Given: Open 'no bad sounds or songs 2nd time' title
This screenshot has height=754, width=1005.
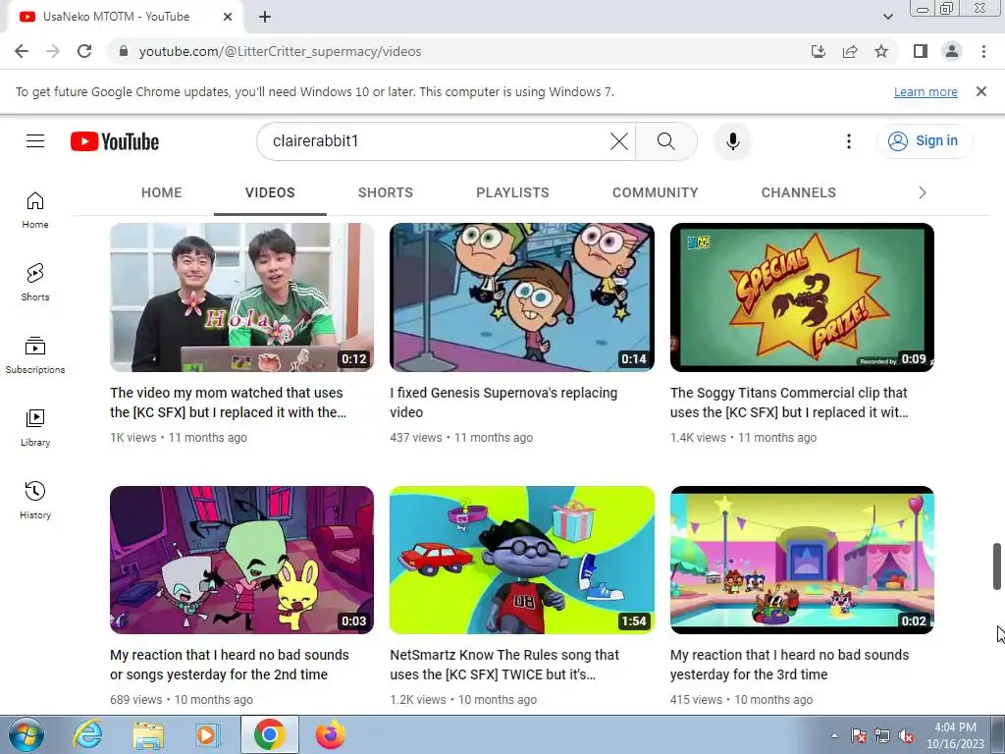Looking at the screenshot, I should 230,665.
